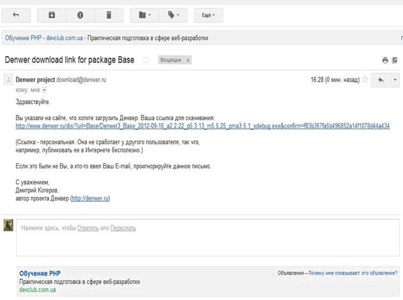Star the Denwer project message

tap(365, 80)
